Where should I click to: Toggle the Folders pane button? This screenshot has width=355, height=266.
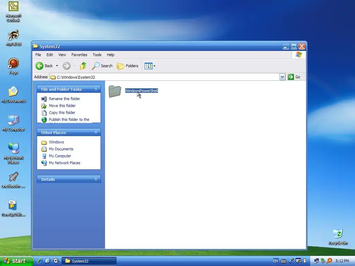tap(128, 66)
